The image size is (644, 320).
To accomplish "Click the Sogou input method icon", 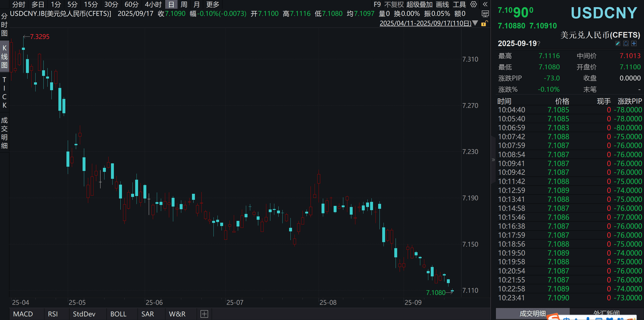I will [553, 317].
